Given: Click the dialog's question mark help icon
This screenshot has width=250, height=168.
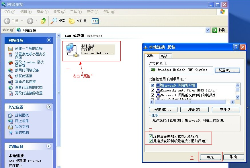Looking at the screenshot, I should coord(236,47).
